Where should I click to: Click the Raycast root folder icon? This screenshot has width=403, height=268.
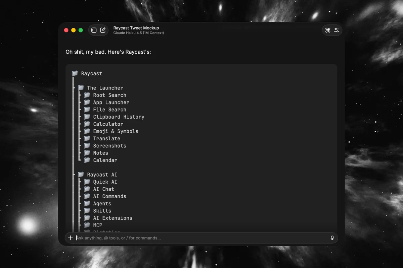[x=75, y=73]
